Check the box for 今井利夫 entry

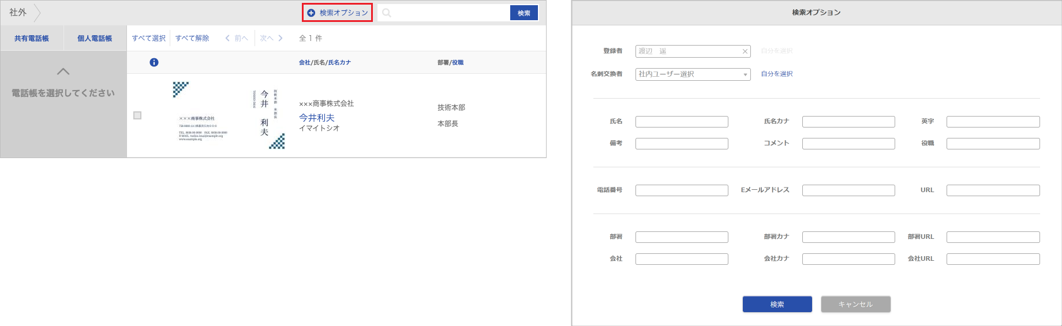[137, 115]
